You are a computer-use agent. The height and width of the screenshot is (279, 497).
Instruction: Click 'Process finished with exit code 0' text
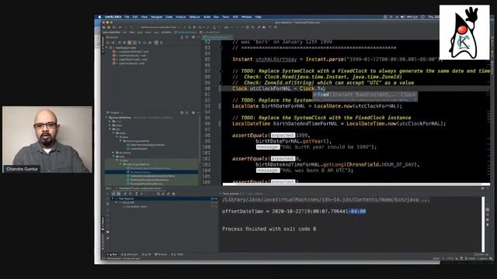[x=269, y=229]
